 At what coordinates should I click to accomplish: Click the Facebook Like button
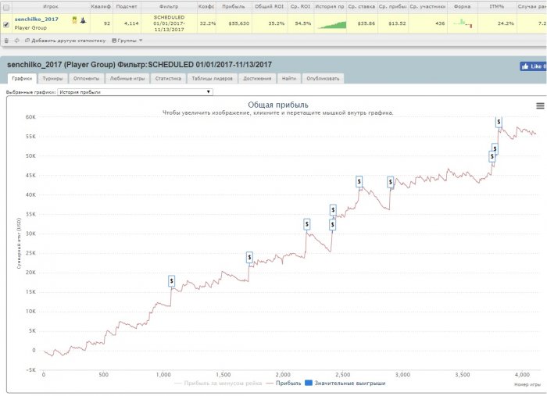pos(533,67)
